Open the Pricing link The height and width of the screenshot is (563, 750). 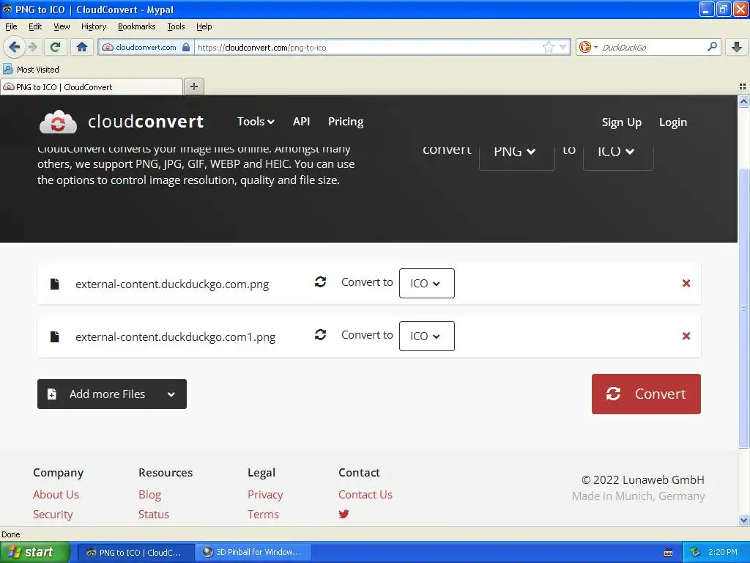coord(346,122)
